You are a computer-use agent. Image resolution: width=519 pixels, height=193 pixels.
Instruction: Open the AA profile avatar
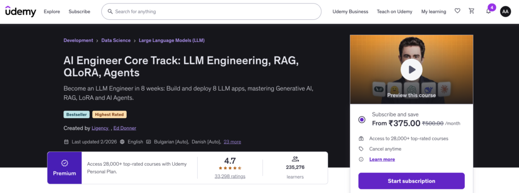click(505, 12)
